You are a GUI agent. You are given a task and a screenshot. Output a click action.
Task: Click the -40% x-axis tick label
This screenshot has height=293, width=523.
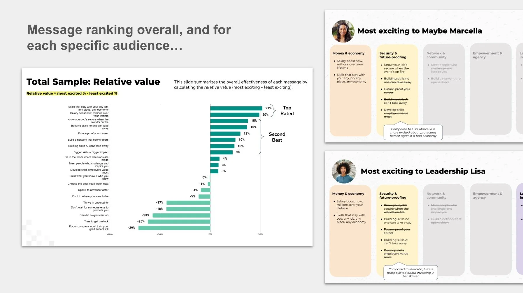click(110, 234)
